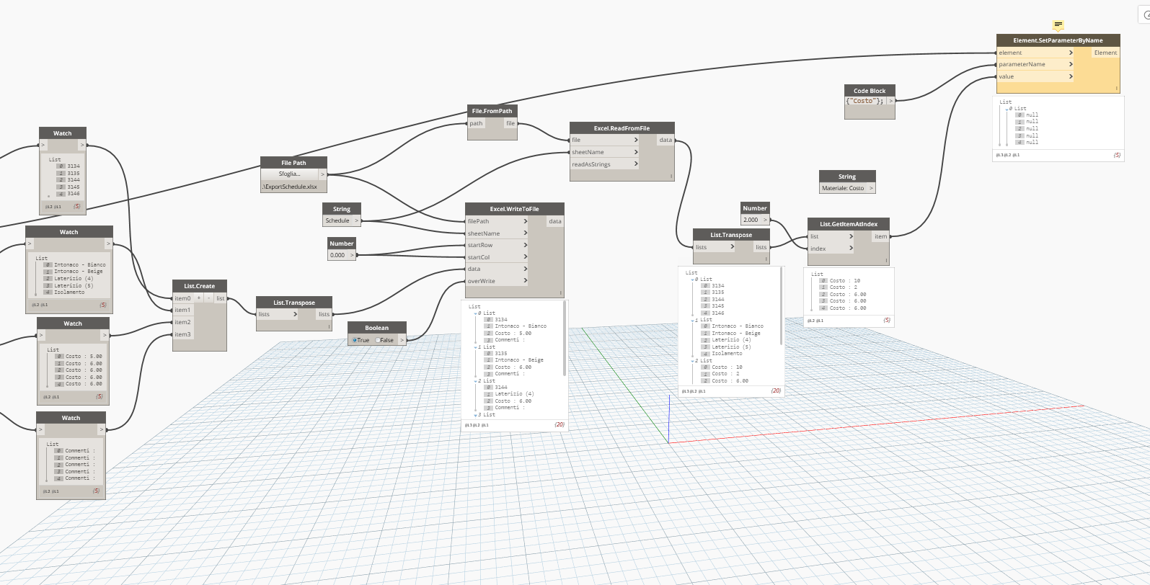Click the Element output port on Element.SetParameterByName
Image resolution: width=1150 pixels, height=585 pixels.
[x=1105, y=53]
